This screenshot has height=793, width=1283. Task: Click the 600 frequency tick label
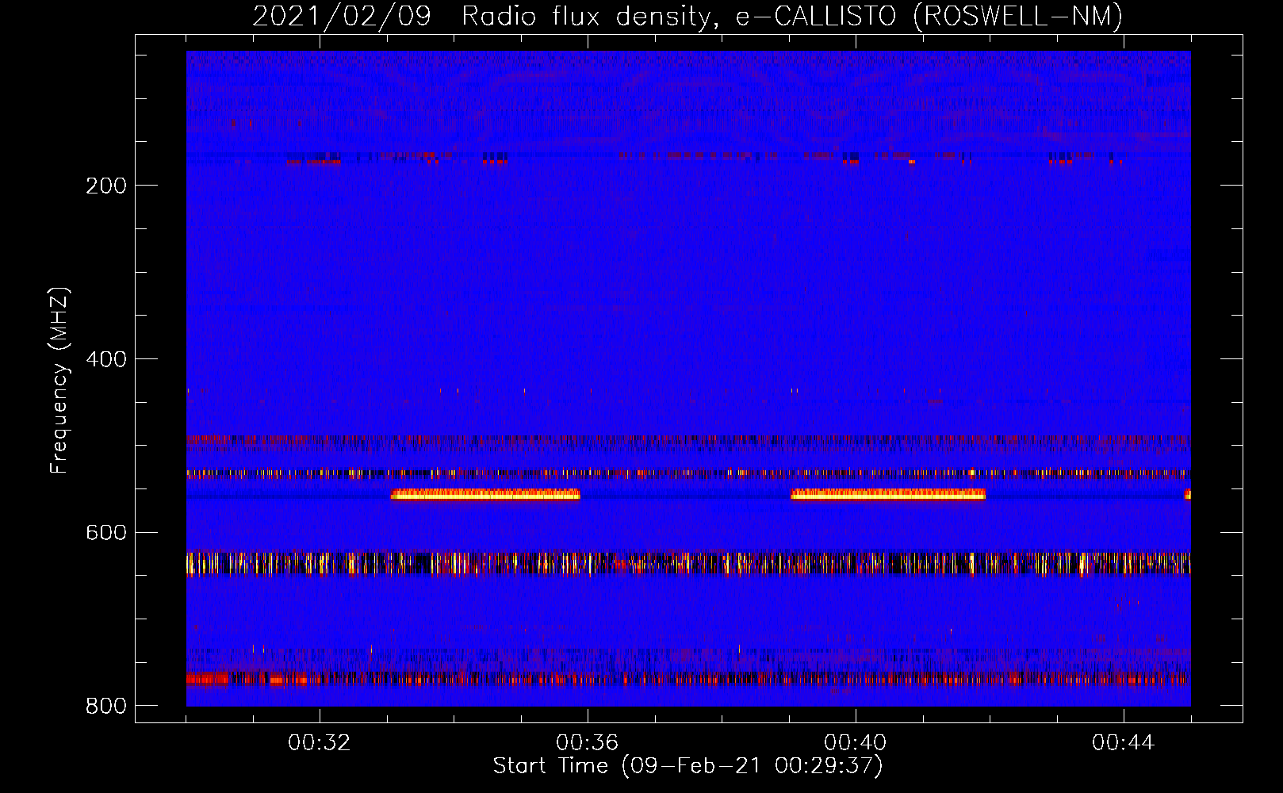(x=106, y=532)
